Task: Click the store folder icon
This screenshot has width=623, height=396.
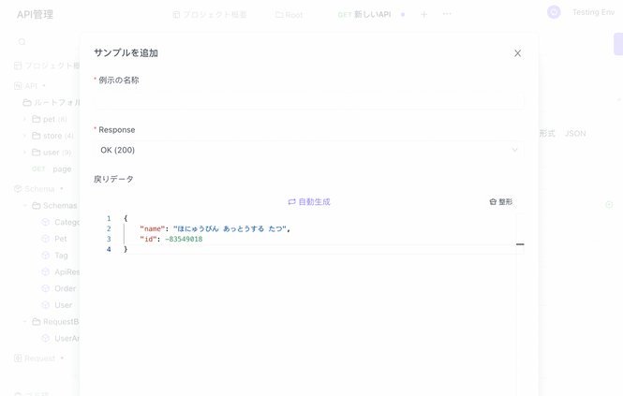Action: pos(37,136)
